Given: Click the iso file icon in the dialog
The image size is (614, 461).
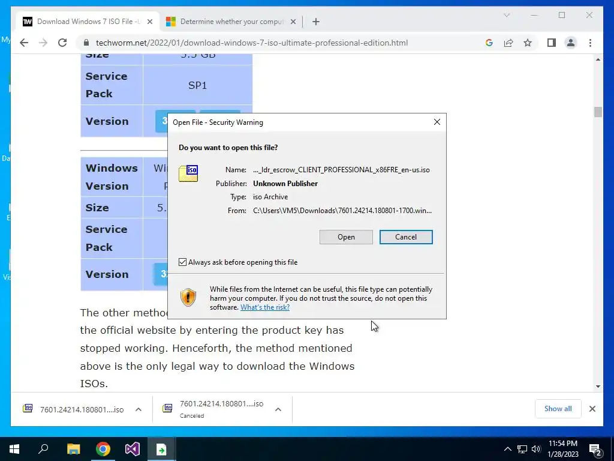Looking at the screenshot, I should click(x=188, y=173).
